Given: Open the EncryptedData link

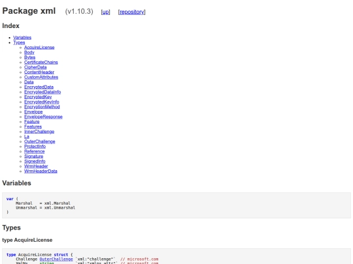Looking at the screenshot, I should click(39, 87).
